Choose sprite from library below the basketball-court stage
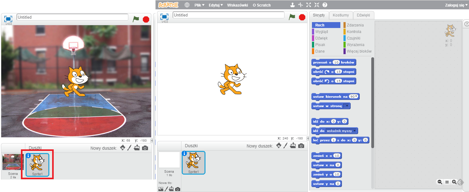 (123, 148)
